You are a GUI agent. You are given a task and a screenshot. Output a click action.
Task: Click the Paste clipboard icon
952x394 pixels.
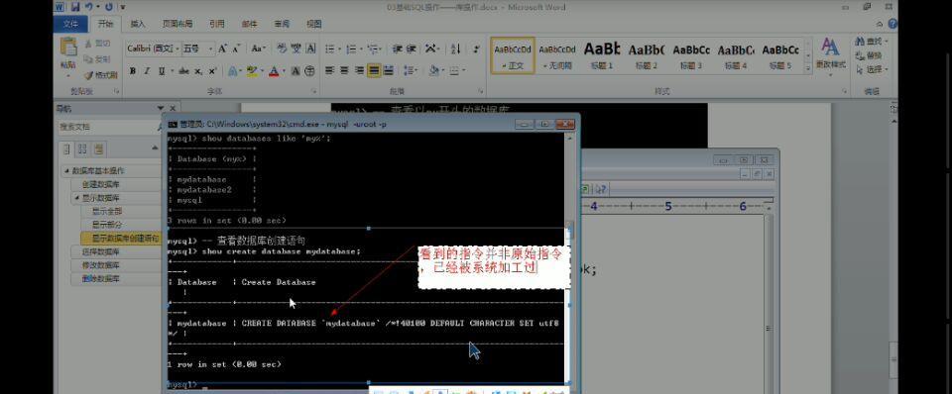click(68, 48)
